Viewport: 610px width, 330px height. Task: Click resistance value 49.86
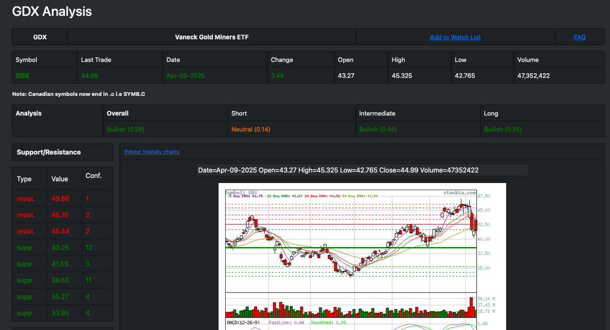point(60,199)
